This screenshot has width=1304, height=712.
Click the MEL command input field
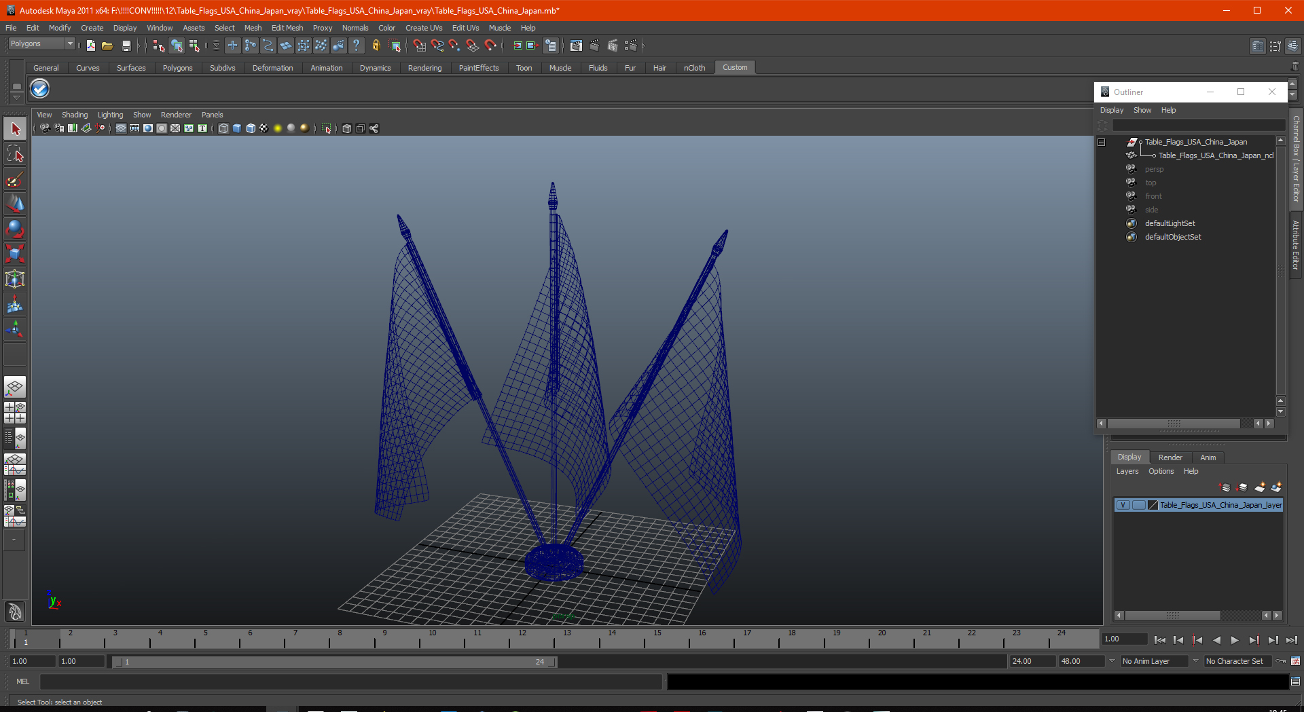pos(350,681)
